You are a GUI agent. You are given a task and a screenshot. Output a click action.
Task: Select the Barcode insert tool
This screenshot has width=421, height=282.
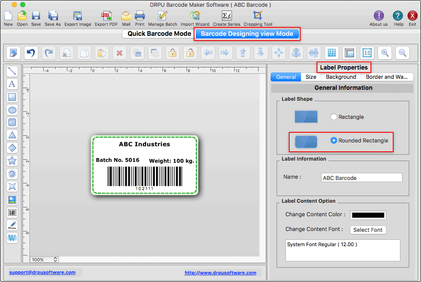coord(12,212)
